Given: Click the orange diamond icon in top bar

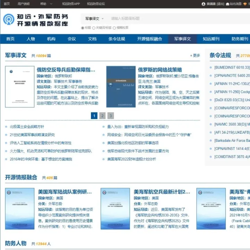Looking at the screenshot, I should 245,4.
